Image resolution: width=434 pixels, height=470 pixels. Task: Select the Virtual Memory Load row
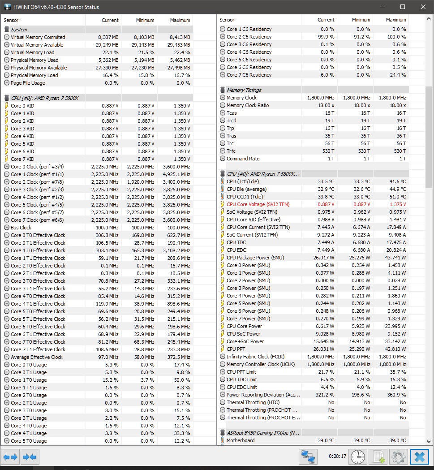pyautogui.click(x=97, y=52)
